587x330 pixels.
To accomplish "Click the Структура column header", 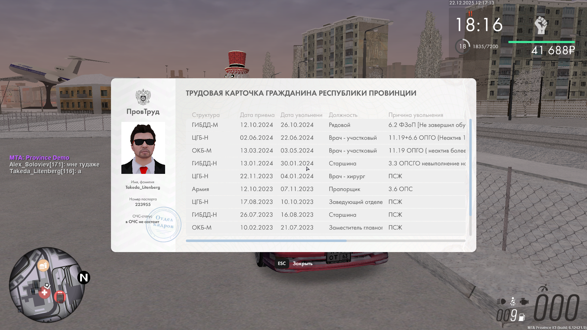I will click(206, 115).
